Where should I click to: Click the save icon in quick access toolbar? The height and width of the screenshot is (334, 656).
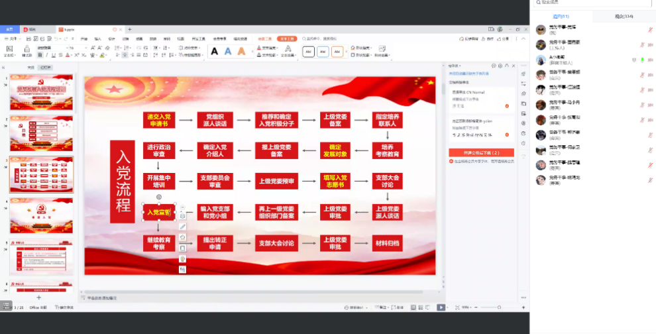pyautogui.click(x=30, y=39)
